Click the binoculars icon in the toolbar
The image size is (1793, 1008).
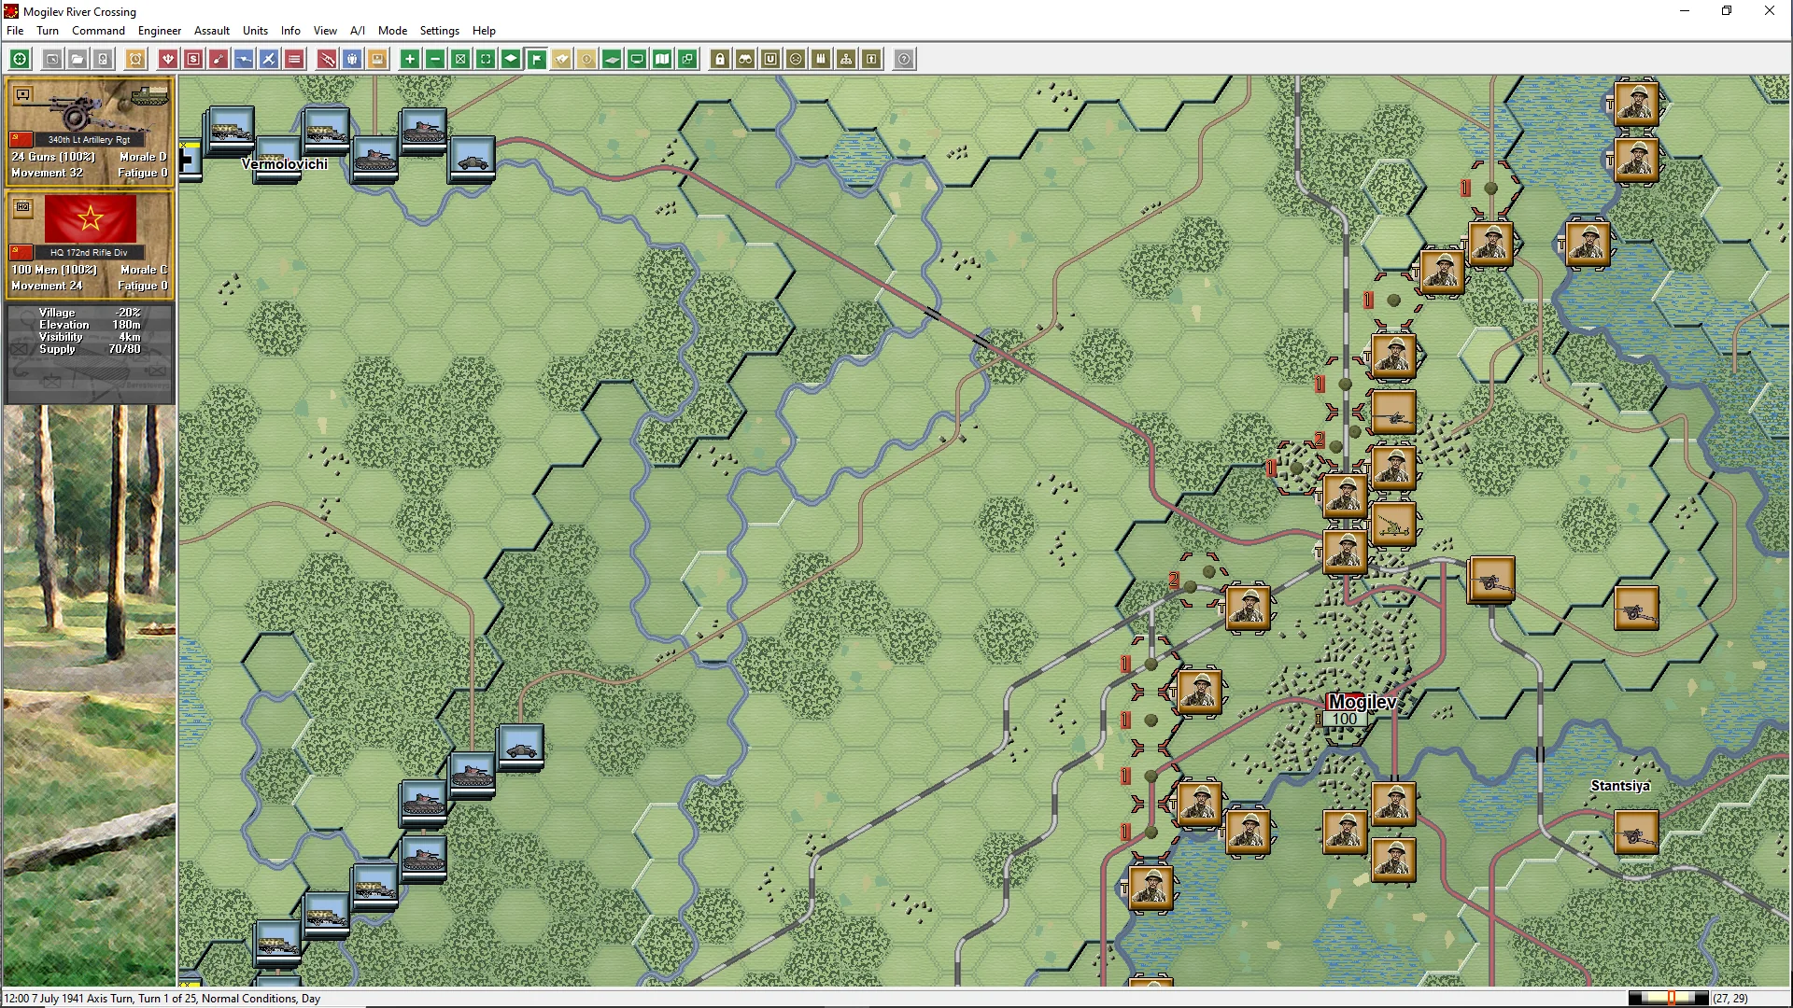pos(745,60)
